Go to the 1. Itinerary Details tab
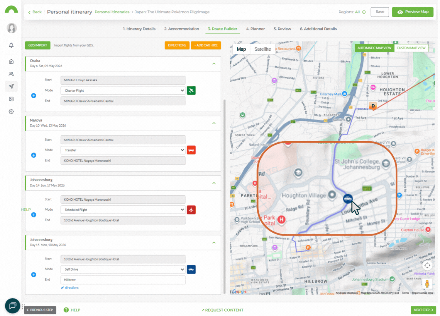 tap(139, 29)
